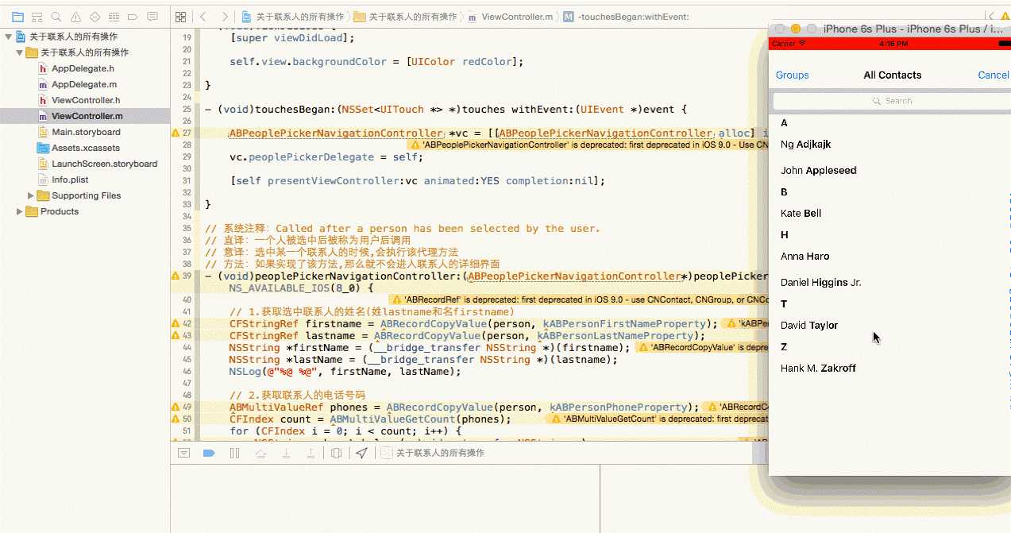Viewport: 1011px width, 533px height.
Task: Open the Debug navigator
Action: pyautogui.click(x=114, y=17)
